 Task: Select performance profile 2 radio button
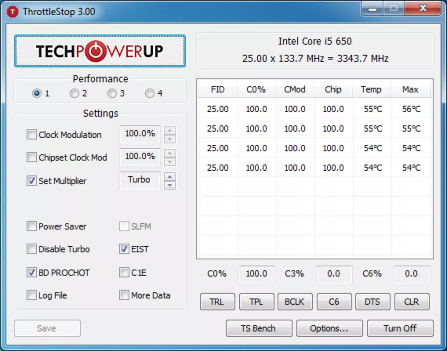[x=74, y=93]
